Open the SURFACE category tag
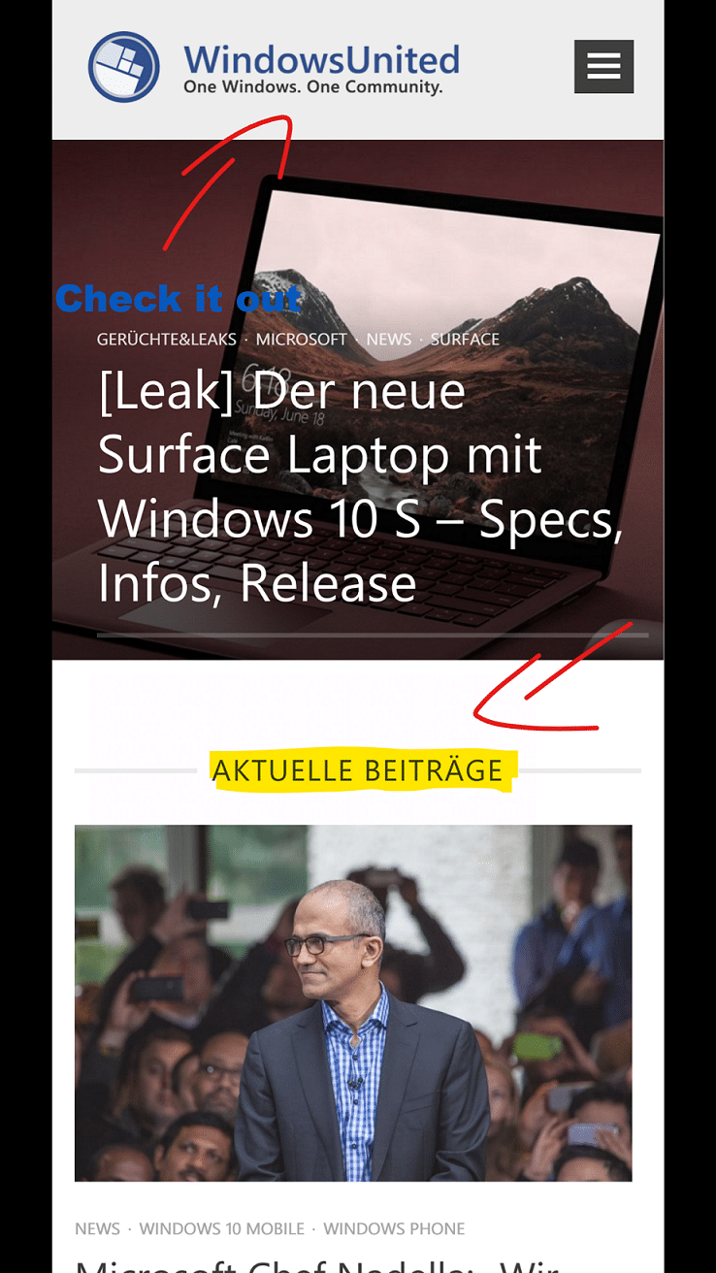The height and width of the screenshot is (1273, 716). [x=466, y=340]
